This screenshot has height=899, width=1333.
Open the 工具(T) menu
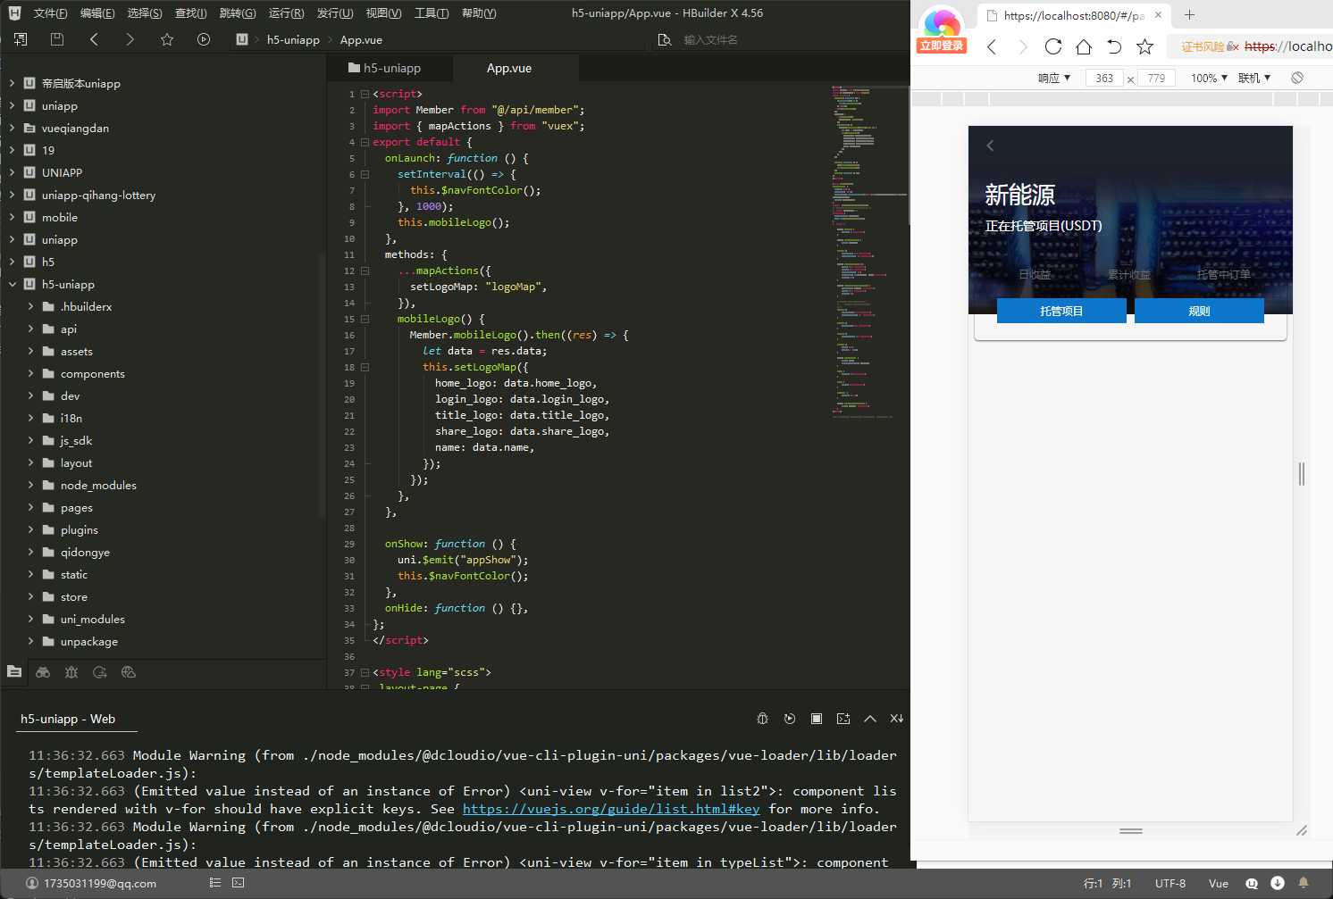point(432,13)
